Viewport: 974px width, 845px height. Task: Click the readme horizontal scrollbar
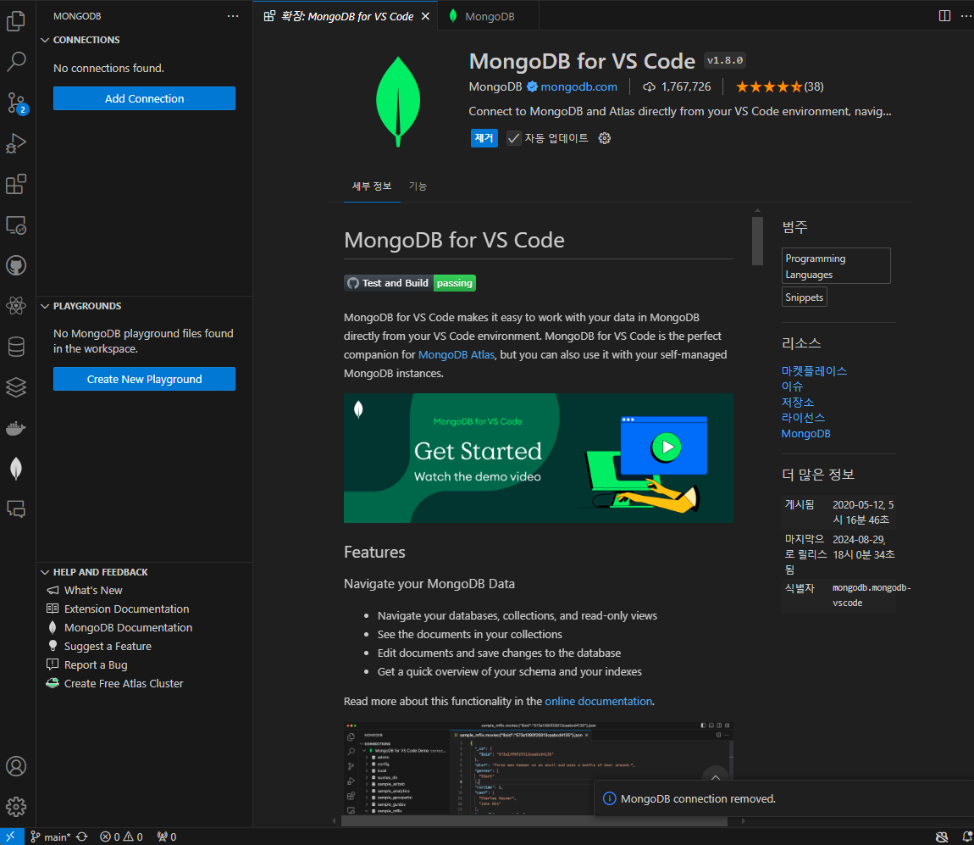point(534,820)
